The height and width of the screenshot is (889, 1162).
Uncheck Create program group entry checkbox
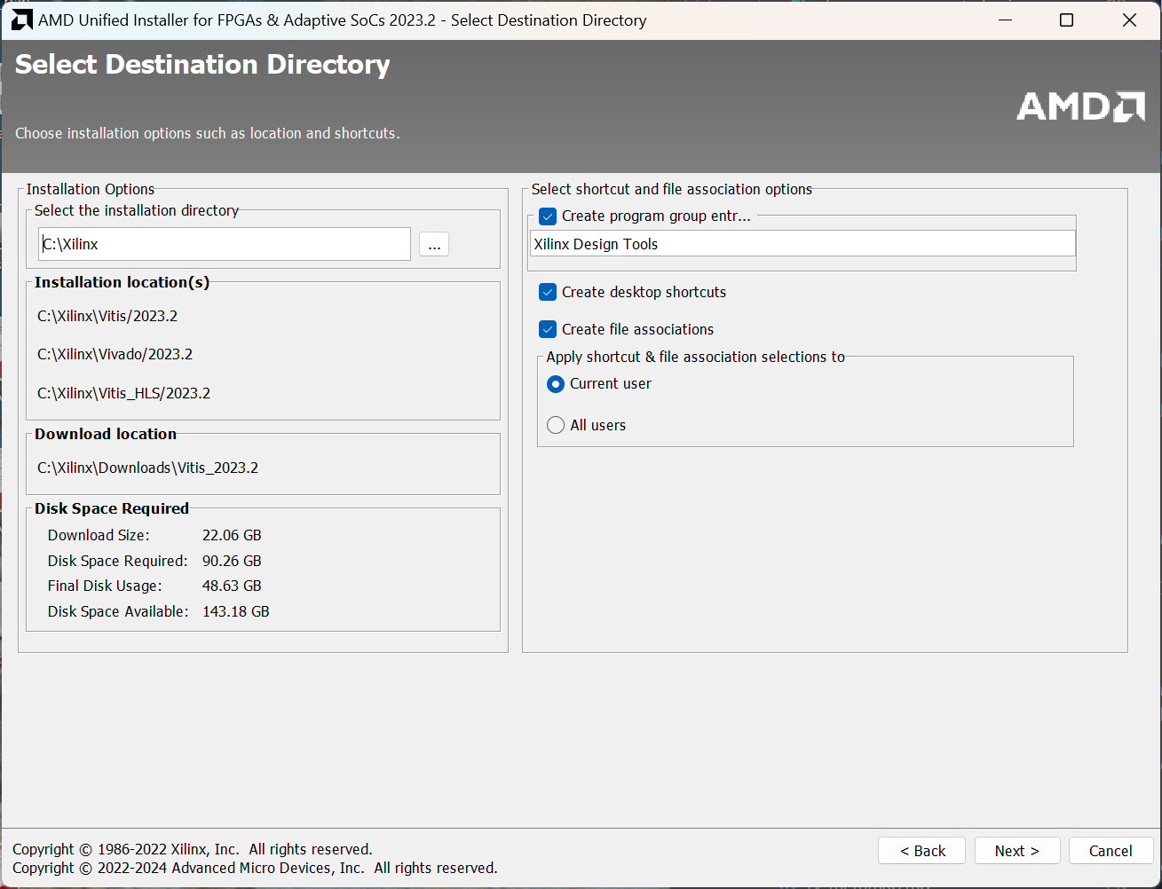point(548,216)
